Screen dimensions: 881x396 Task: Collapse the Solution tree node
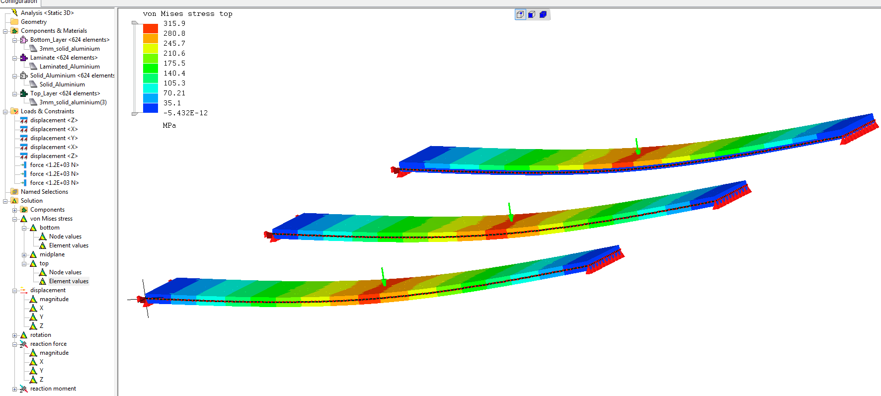(x=5, y=201)
